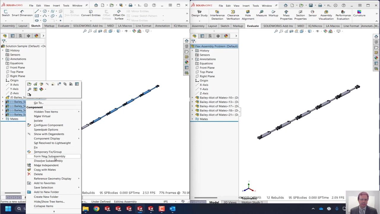The width and height of the screenshot is (380, 214).
Task: Click Go To... in context menu
Action: tap(39, 103)
